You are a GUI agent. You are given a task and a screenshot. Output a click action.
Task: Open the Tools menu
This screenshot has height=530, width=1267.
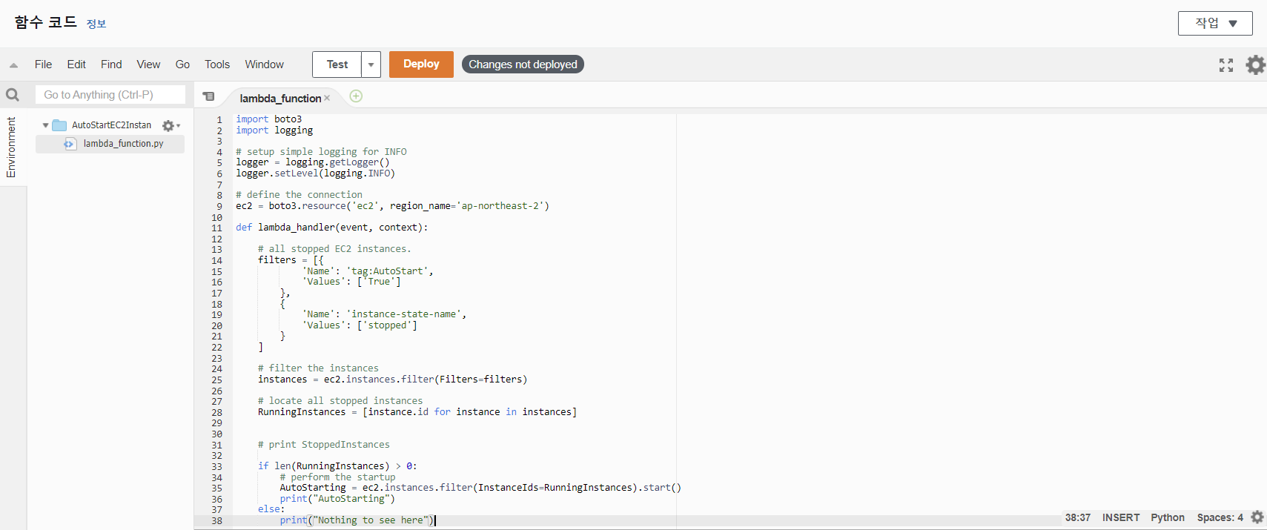[217, 64]
